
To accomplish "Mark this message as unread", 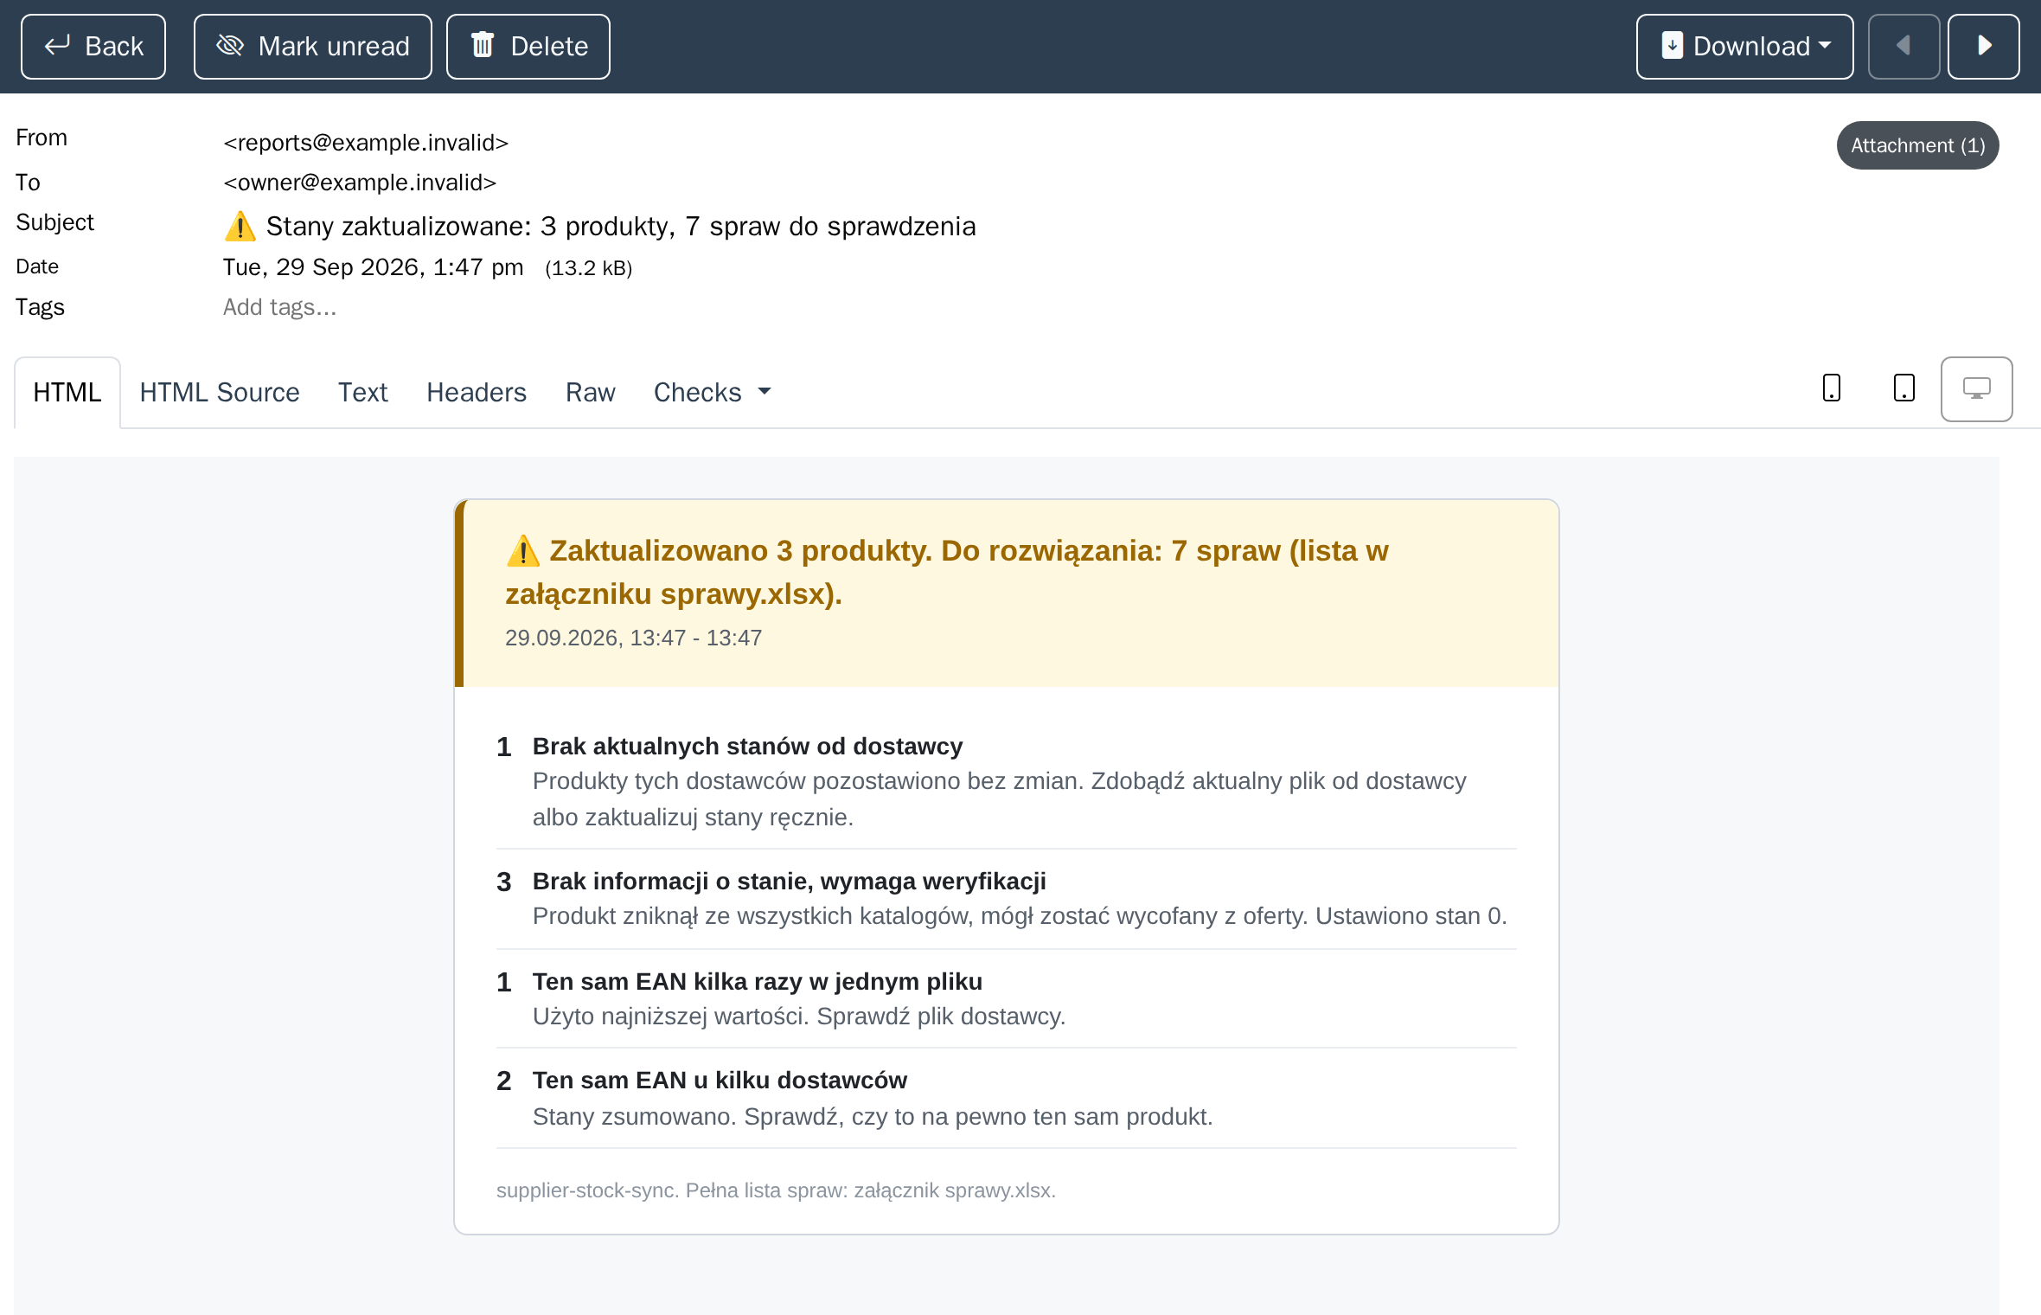I will pyautogui.click(x=312, y=47).
